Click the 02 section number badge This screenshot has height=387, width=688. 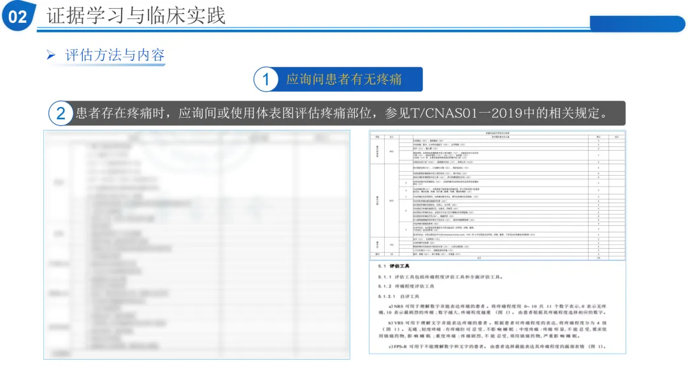coord(18,16)
